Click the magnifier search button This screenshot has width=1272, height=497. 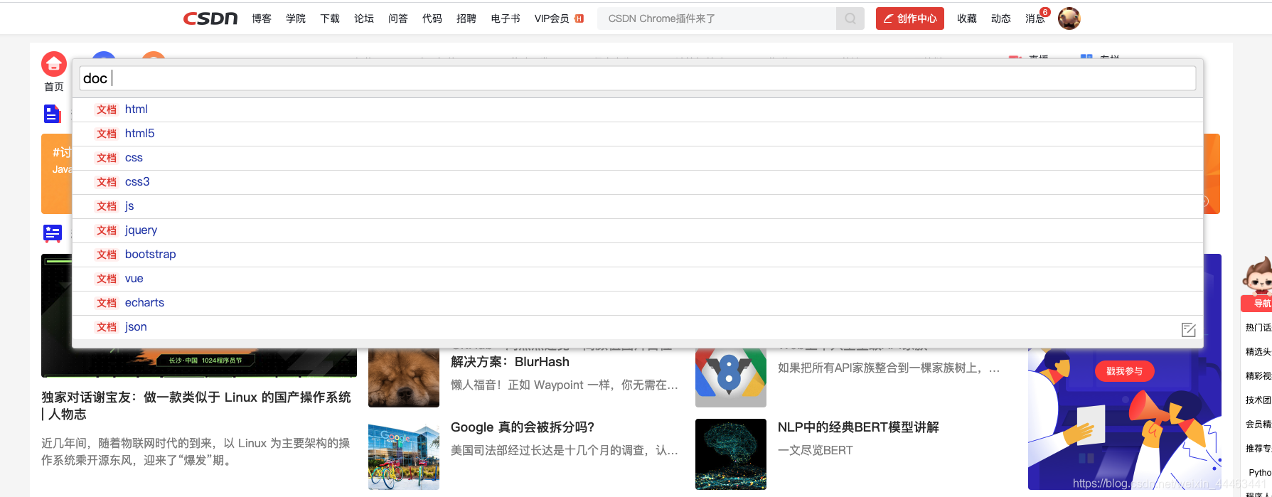coord(850,18)
